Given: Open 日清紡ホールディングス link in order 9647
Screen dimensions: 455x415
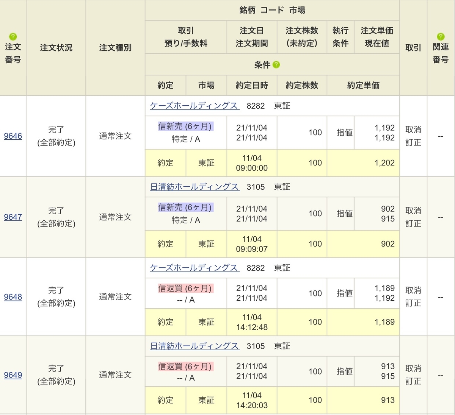Looking at the screenshot, I should point(195,187).
